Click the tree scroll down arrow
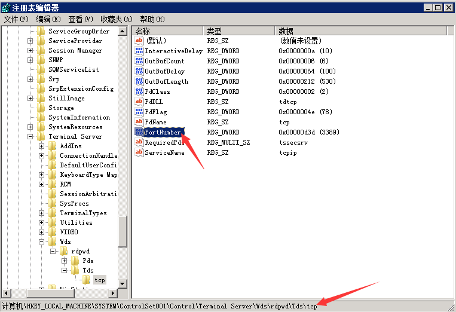The height and width of the screenshot is (312, 456). pos(123,283)
